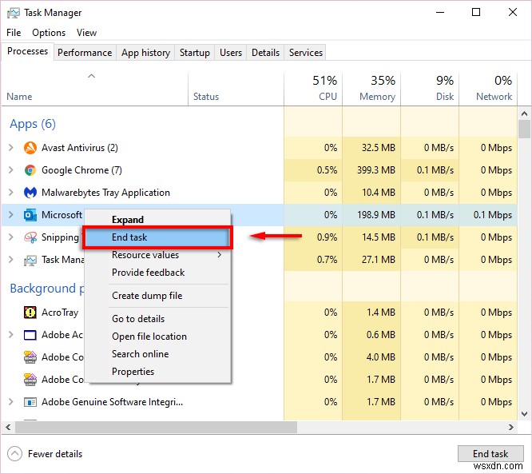Expand the Adobe Ac background process

pos(11,335)
